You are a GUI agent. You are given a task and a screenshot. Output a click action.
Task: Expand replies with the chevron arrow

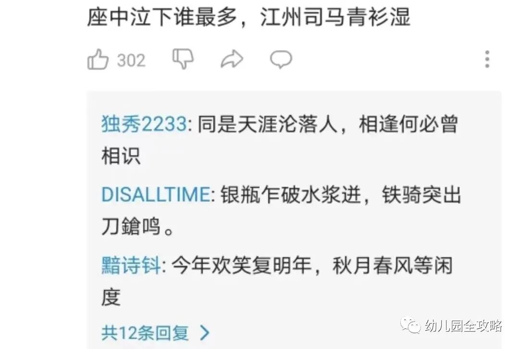tap(205, 333)
